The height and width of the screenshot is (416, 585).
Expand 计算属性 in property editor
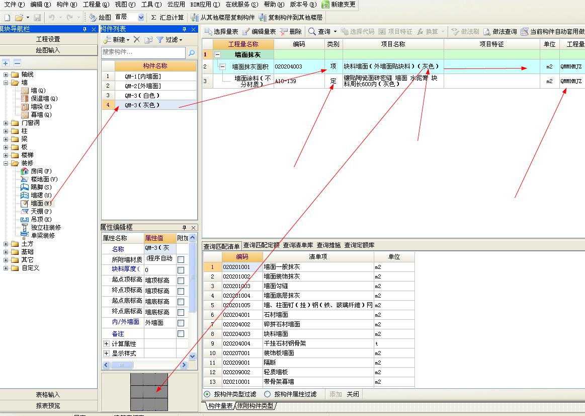coord(106,343)
